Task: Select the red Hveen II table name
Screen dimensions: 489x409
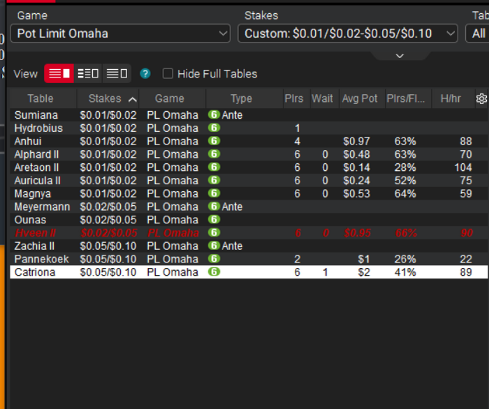Action: point(35,233)
